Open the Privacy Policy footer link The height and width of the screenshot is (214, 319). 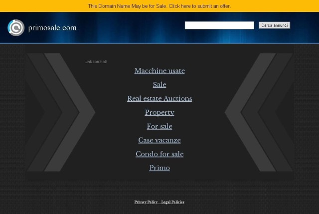146,202
